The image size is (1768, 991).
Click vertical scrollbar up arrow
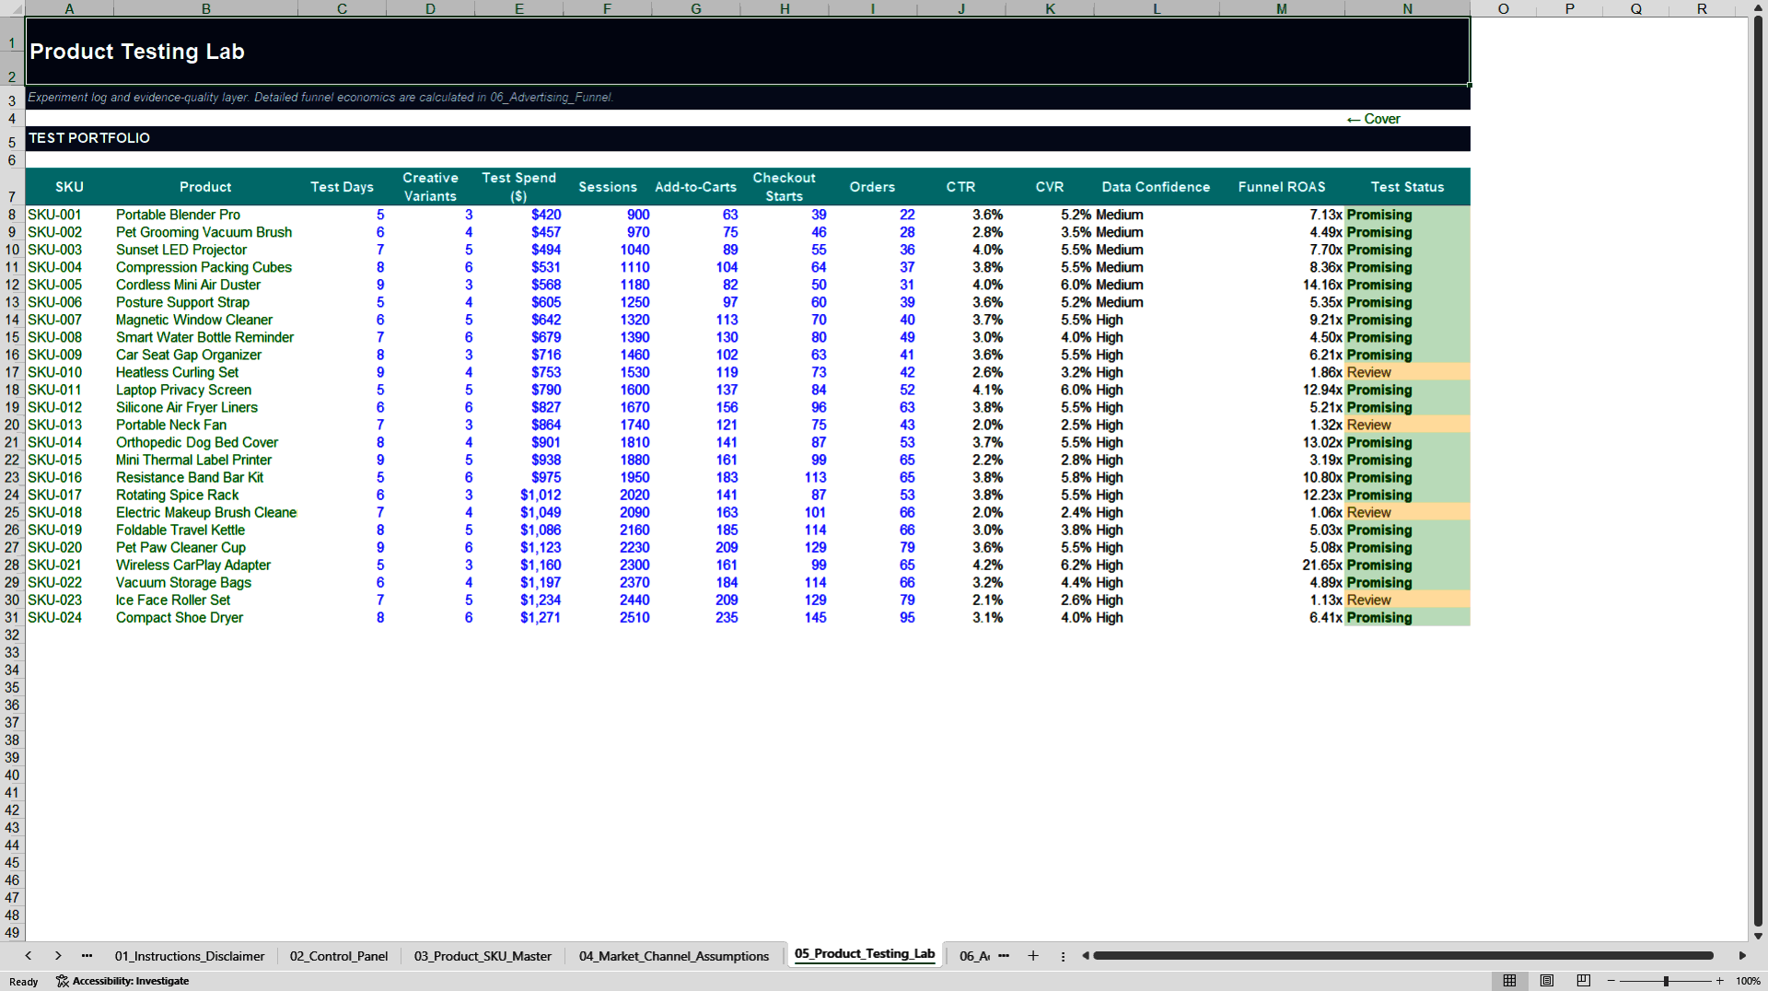click(x=1758, y=8)
